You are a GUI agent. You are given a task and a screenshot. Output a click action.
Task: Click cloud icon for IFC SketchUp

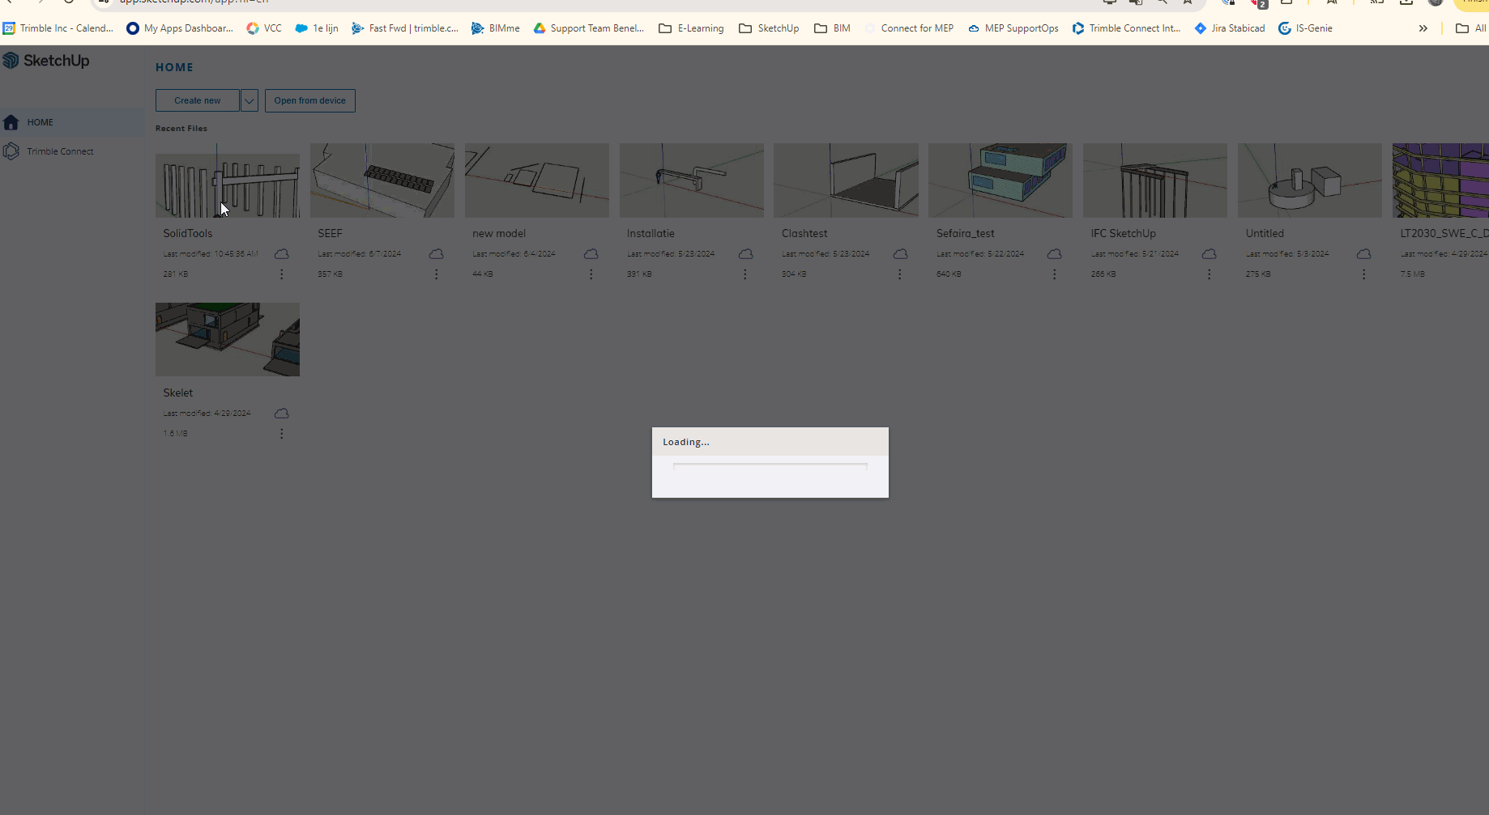click(1210, 254)
